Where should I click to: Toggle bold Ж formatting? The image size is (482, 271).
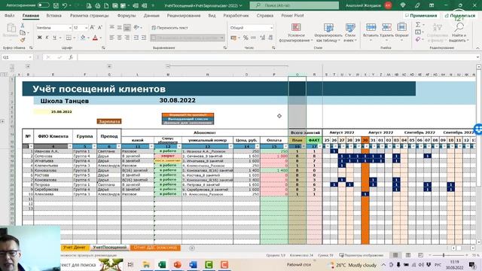[39, 38]
